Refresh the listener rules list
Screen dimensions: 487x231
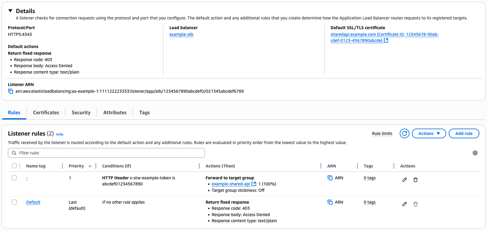[x=404, y=133]
